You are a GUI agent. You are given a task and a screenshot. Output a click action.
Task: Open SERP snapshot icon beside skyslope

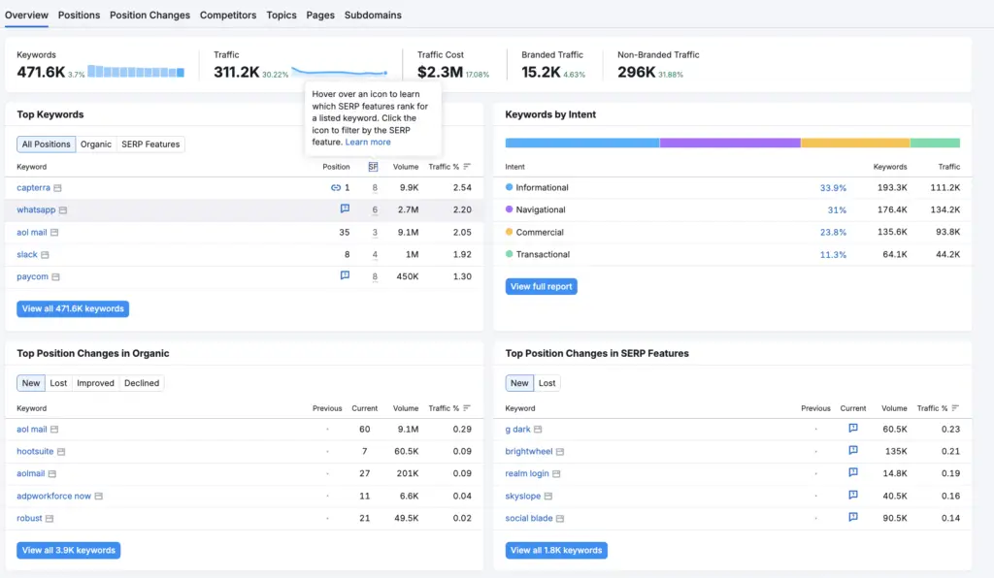tap(548, 497)
